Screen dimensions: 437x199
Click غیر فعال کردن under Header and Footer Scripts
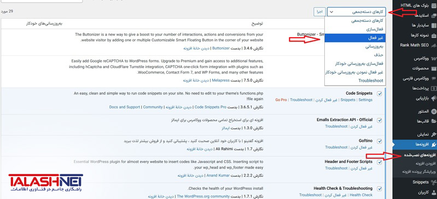point(362,168)
